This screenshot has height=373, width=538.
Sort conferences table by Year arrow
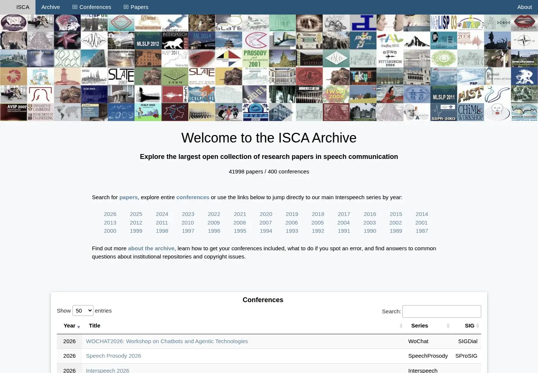pos(78,326)
